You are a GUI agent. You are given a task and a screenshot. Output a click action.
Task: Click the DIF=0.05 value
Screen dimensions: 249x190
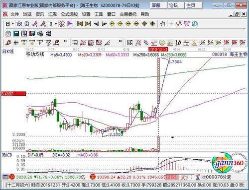click(x=35, y=155)
